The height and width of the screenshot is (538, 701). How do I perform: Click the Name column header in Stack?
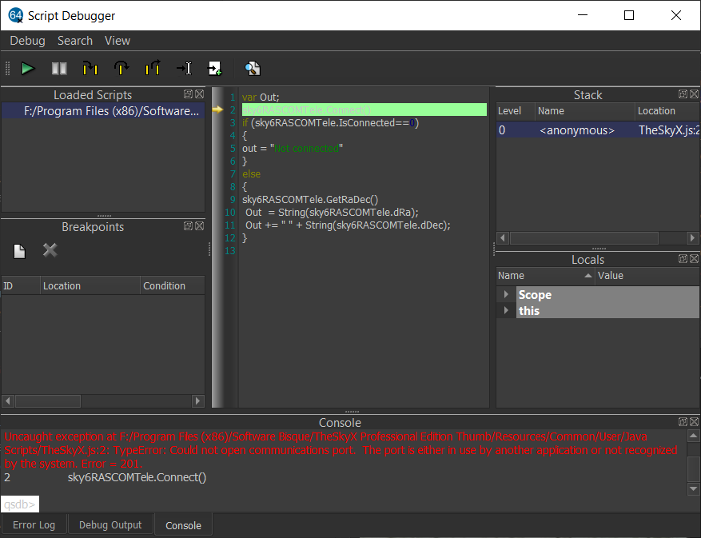tap(585, 111)
